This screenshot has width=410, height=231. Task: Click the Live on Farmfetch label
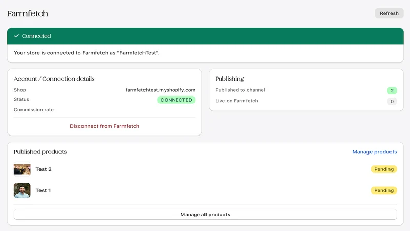coord(237,101)
